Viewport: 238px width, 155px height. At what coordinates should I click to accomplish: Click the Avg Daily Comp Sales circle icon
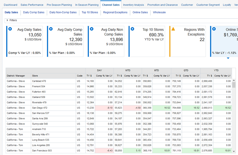click(51, 29)
